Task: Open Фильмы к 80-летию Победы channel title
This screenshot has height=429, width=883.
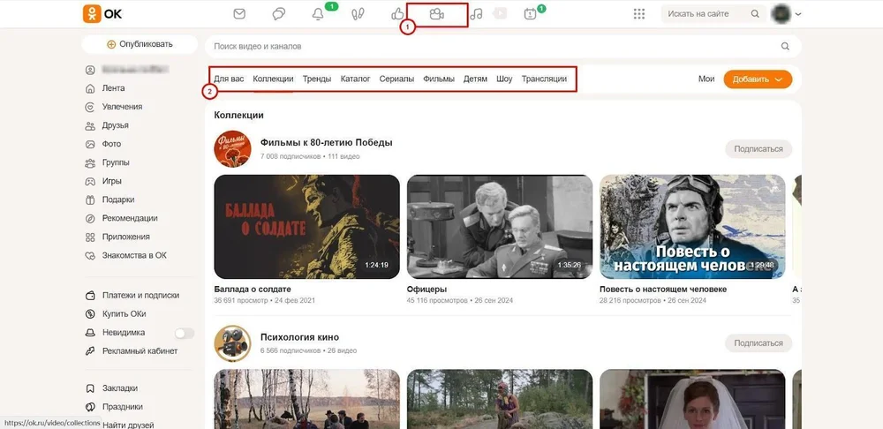Action: [x=326, y=142]
